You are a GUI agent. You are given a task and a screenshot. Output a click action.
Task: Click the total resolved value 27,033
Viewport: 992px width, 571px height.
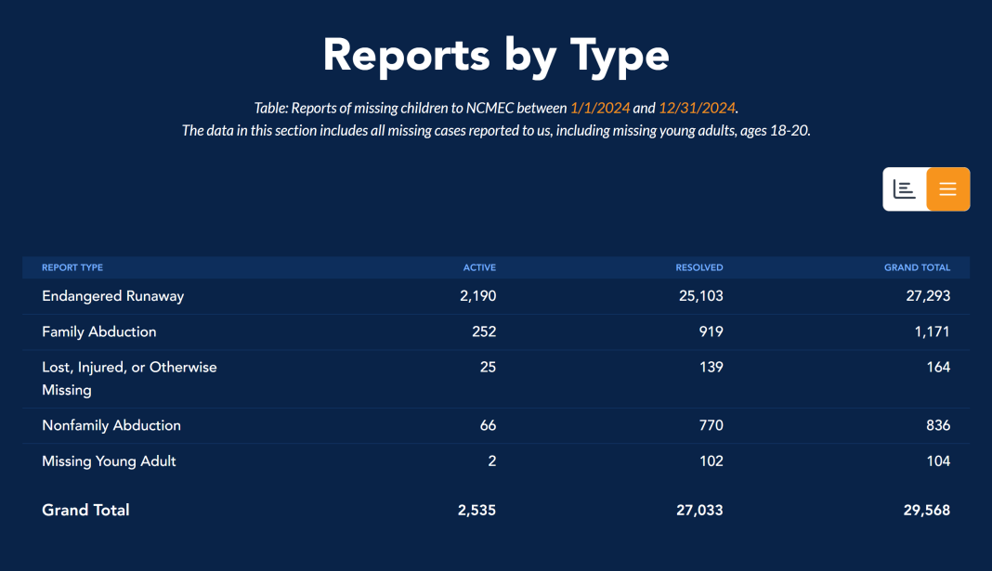699,510
